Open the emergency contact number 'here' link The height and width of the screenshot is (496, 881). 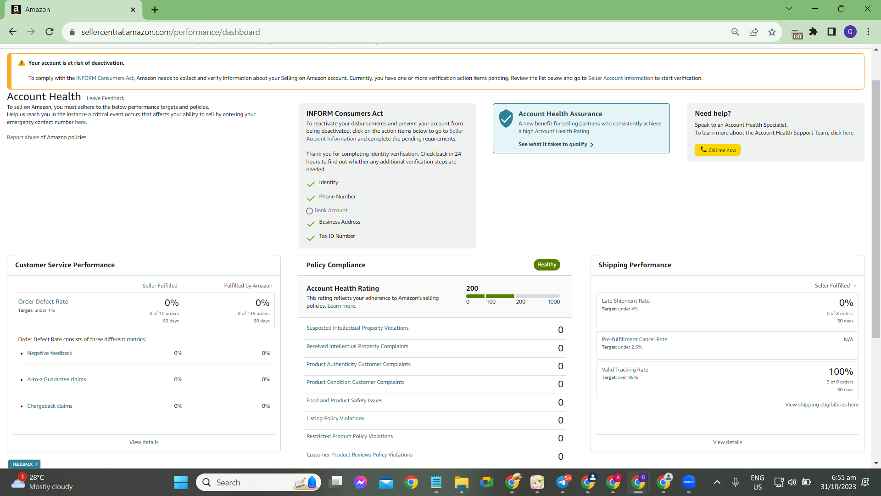80,122
